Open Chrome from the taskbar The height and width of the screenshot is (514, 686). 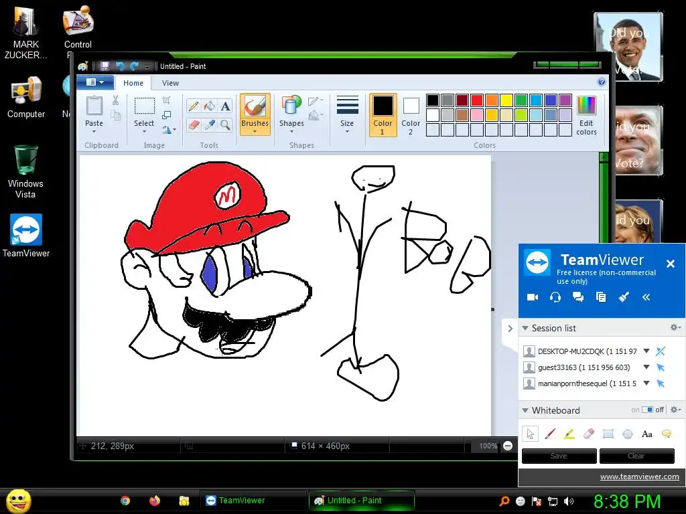coord(125,501)
